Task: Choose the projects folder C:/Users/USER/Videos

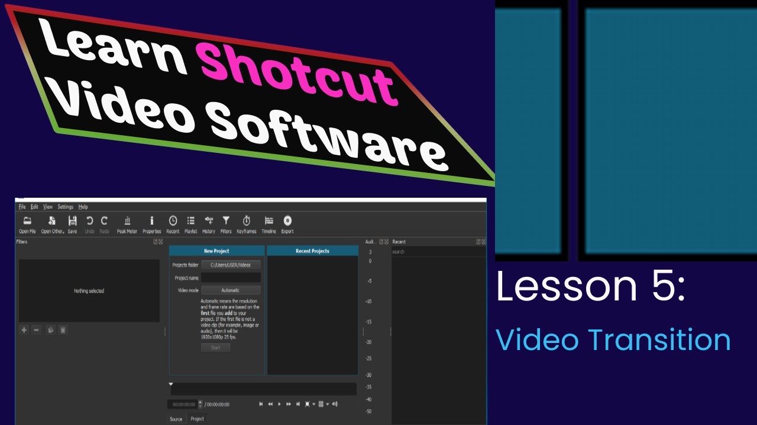Action: tap(231, 265)
